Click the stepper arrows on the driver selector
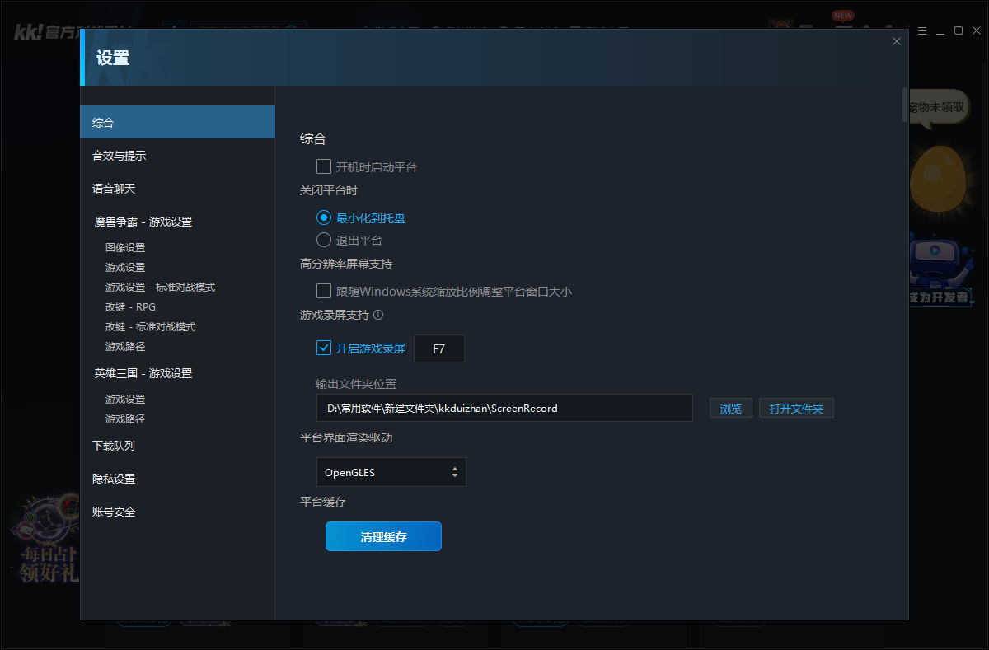The width and height of the screenshot is (989, 650). pyautogui.click(x=454, y=471)
